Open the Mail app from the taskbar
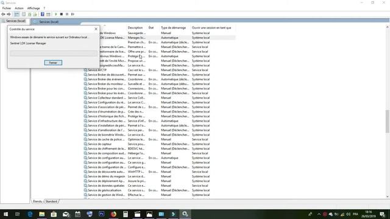 pos(66,214)
